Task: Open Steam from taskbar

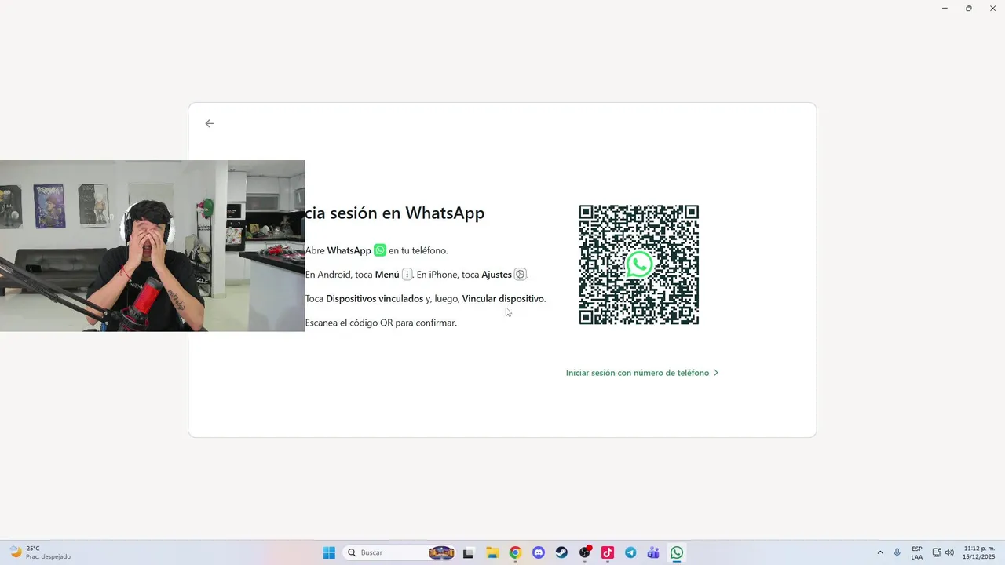Action: pos(561,552)
